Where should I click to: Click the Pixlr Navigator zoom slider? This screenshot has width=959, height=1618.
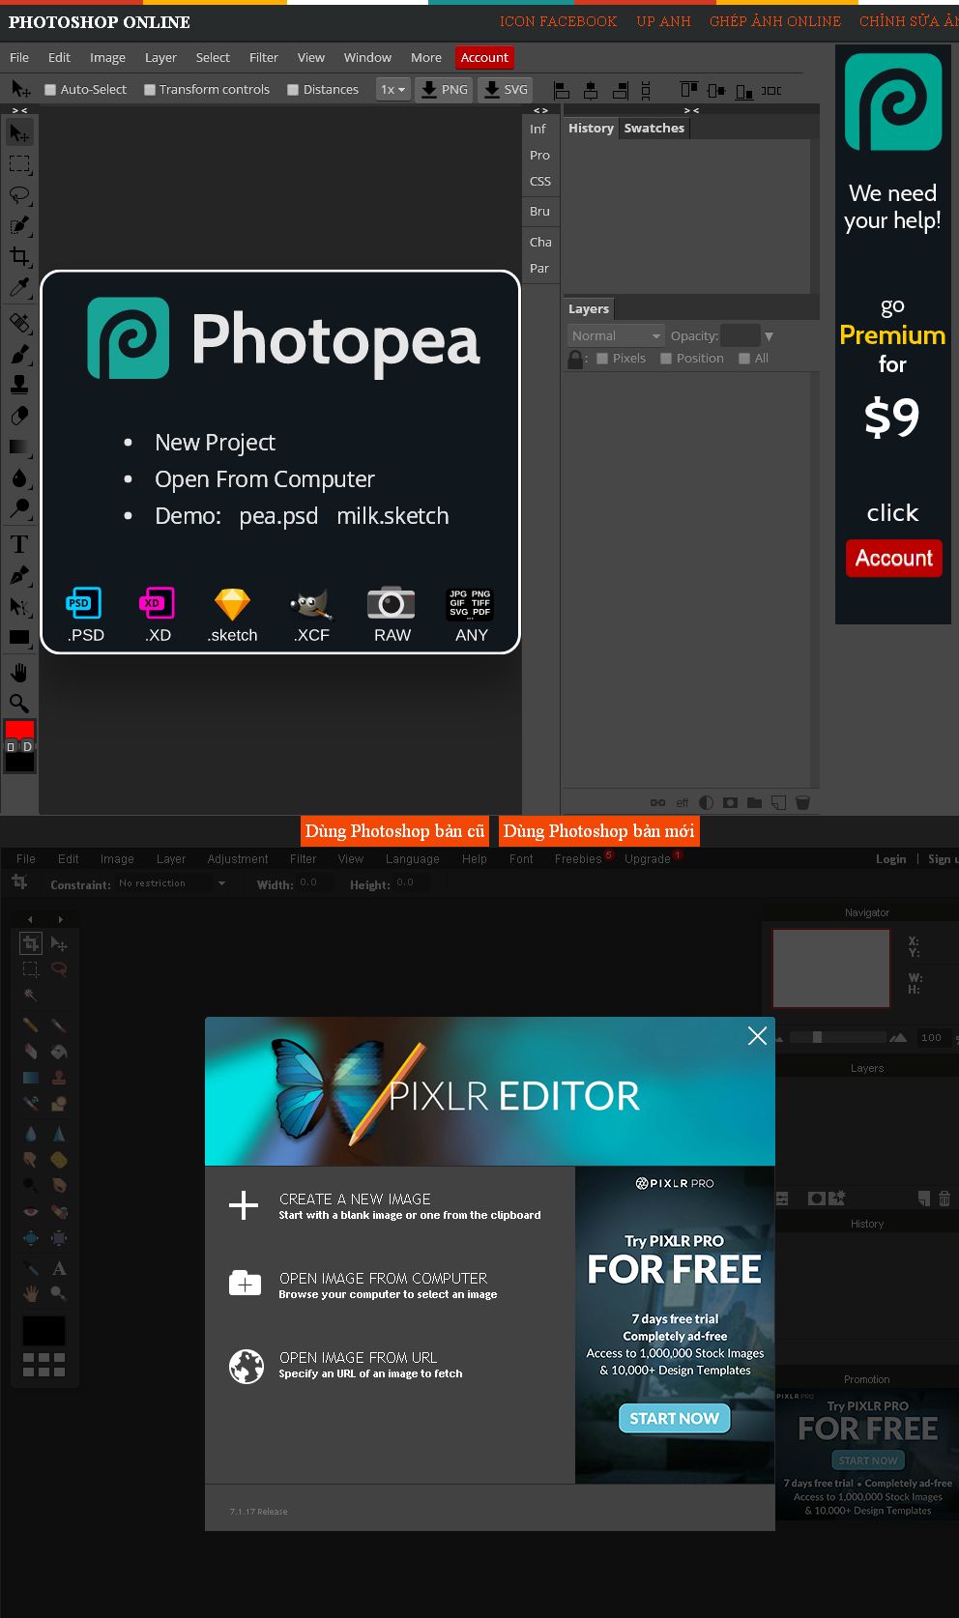coord(837,1037)
